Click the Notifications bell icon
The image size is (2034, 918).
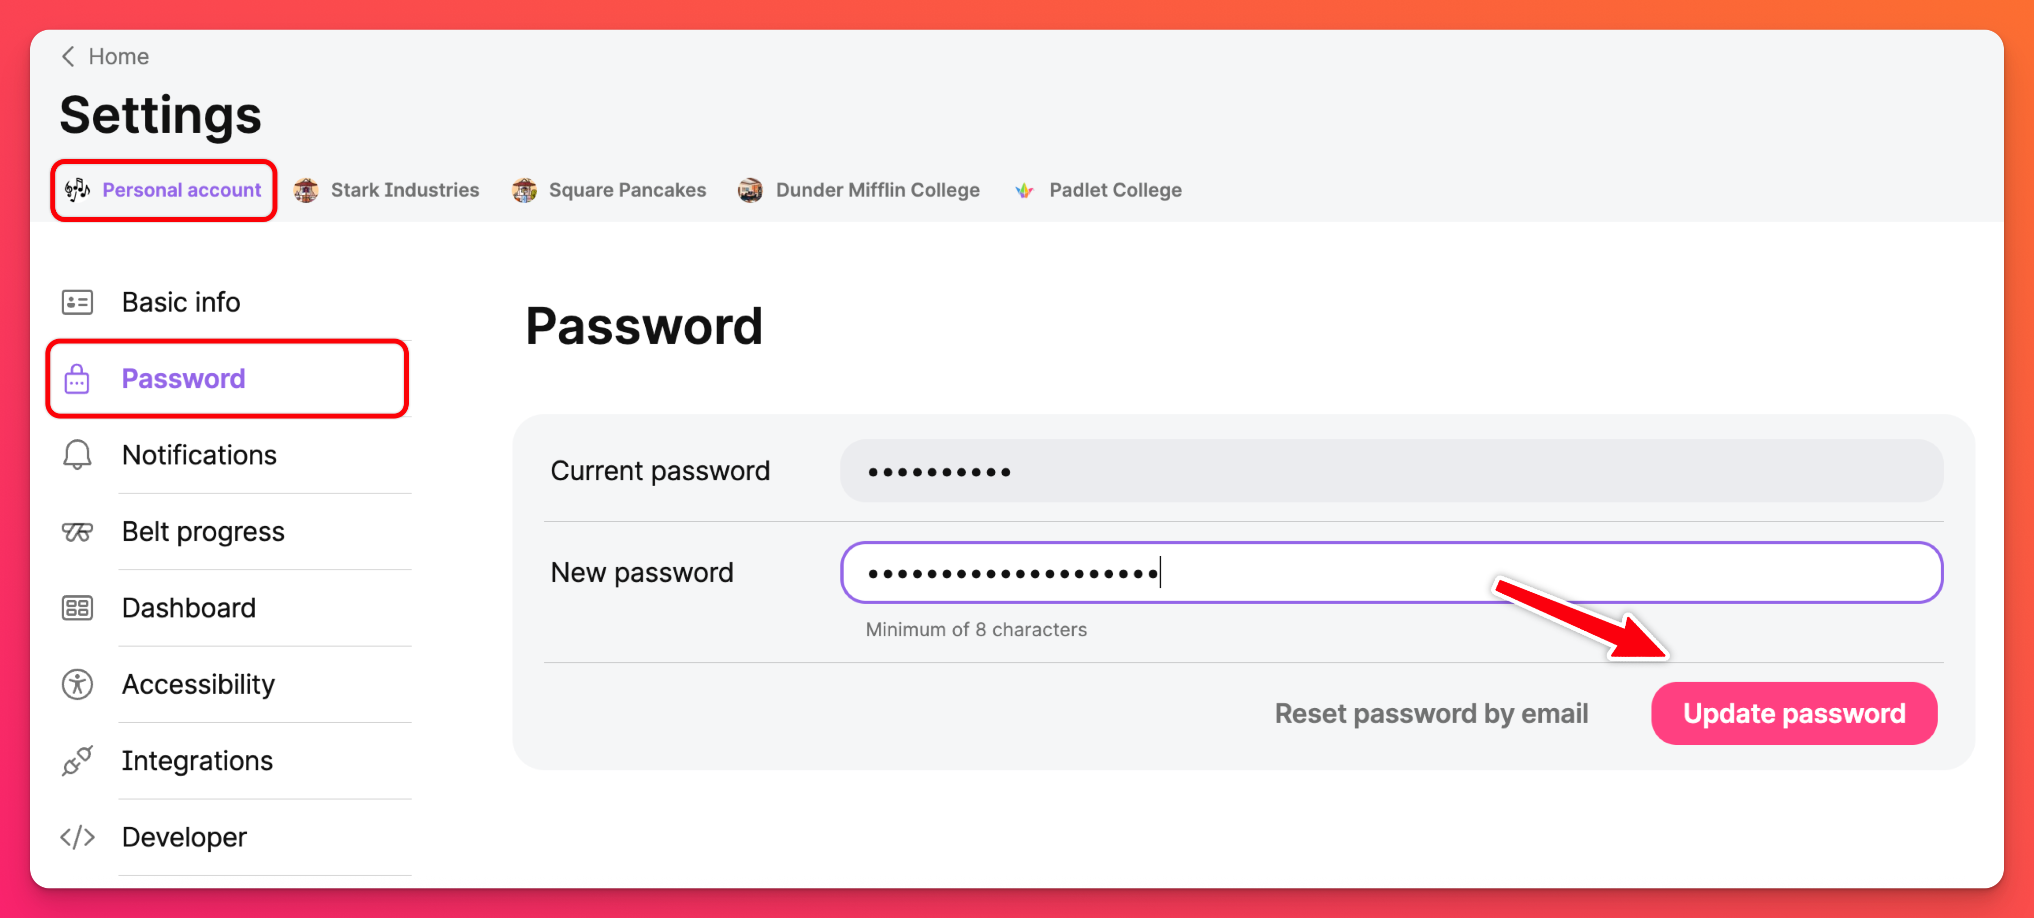pos(78,456)
